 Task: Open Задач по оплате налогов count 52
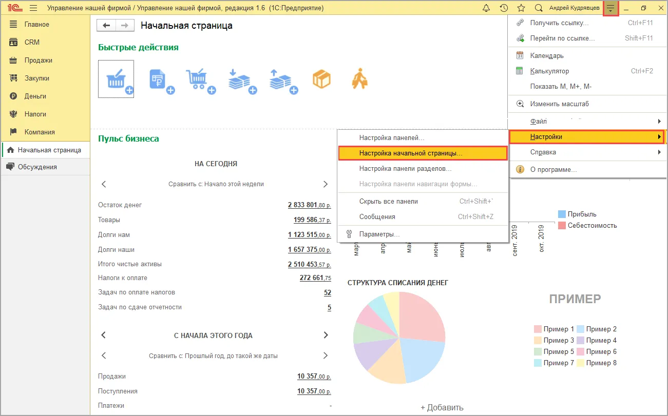[x=328, y=293]
